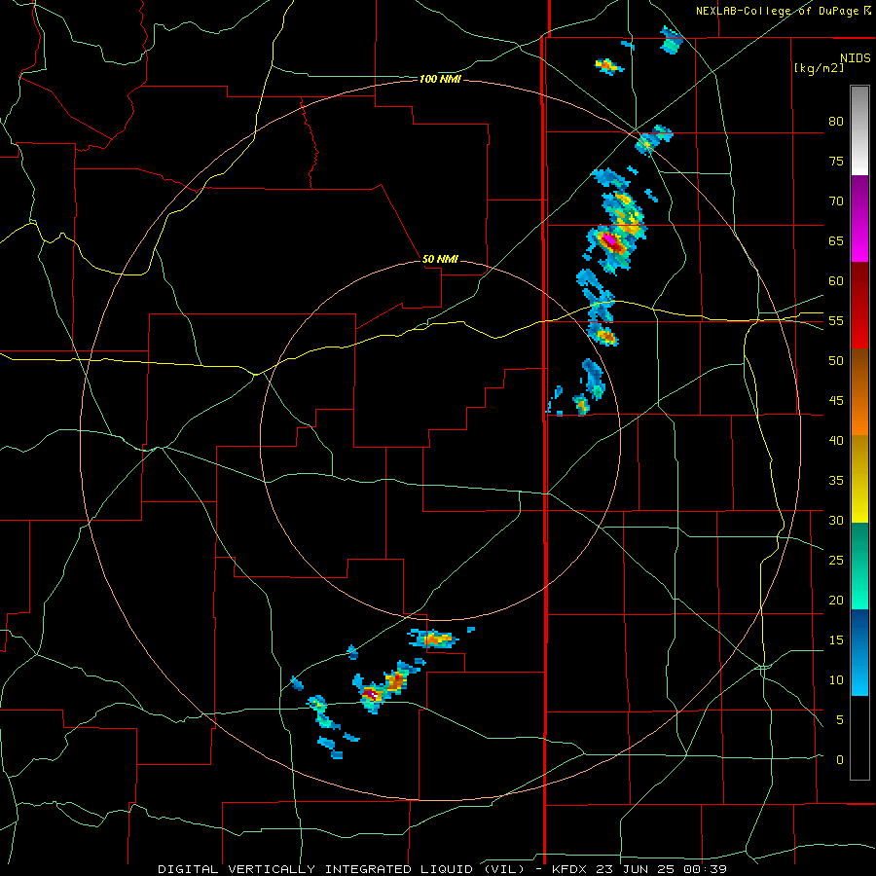Click scale value 20
This screenshot has height=876, width=876.
tap(836, 600)
